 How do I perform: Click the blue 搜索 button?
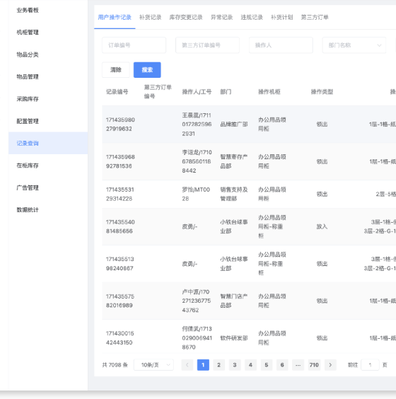pos(147,70)
